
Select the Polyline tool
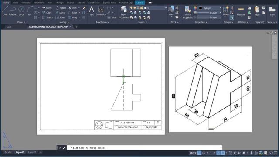13,10
